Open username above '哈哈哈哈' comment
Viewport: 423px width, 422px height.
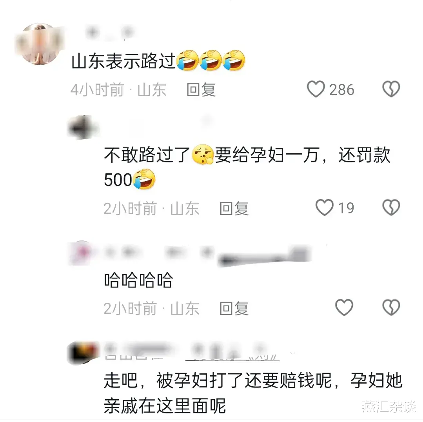pyautogui.click(x=207, y=255)
